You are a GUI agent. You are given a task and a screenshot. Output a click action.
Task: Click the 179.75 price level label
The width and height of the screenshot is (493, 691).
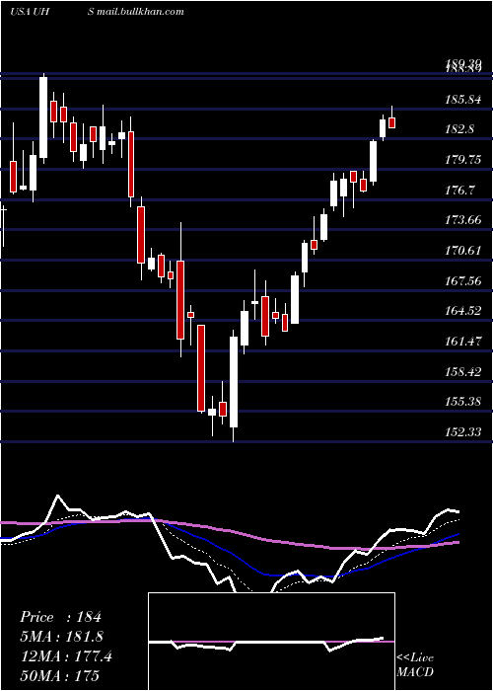pos(462,160)
